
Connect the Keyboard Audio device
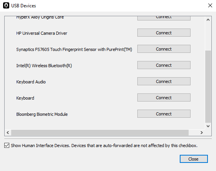pyautogui.click(x=164, y=81)
